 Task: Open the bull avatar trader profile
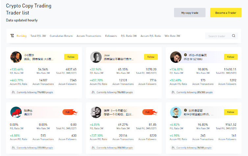point(16,112)
